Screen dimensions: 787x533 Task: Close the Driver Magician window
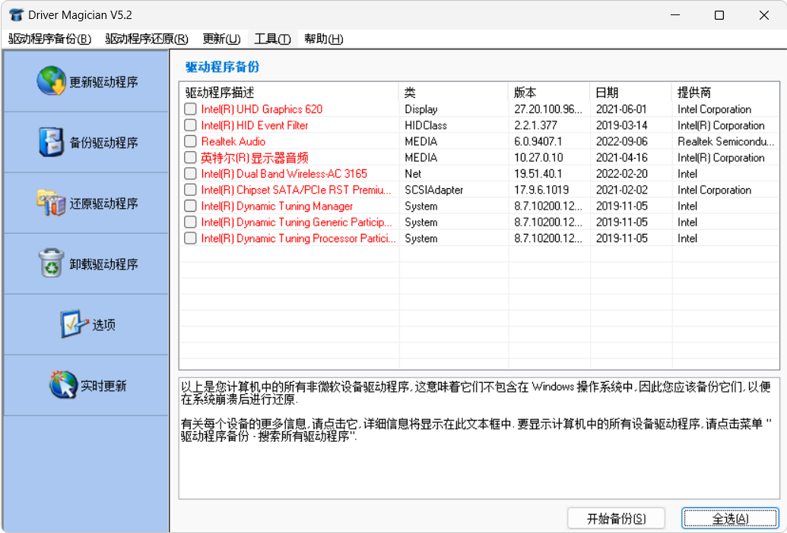click(764, 15)
